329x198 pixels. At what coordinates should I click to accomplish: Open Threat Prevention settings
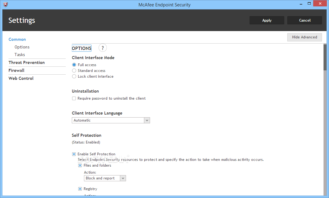pyautogui.click(x=27, y=62)
